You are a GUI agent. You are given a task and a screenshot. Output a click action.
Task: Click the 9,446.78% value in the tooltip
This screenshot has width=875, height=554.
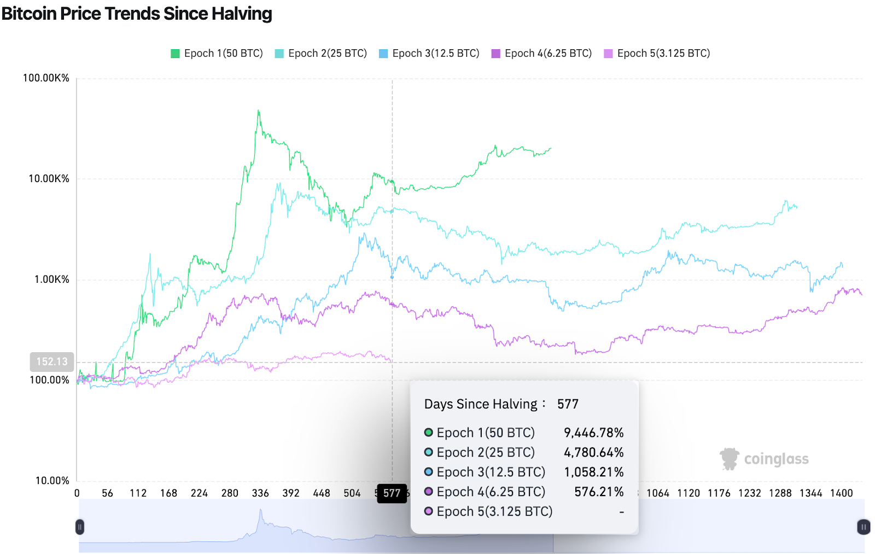594,433
